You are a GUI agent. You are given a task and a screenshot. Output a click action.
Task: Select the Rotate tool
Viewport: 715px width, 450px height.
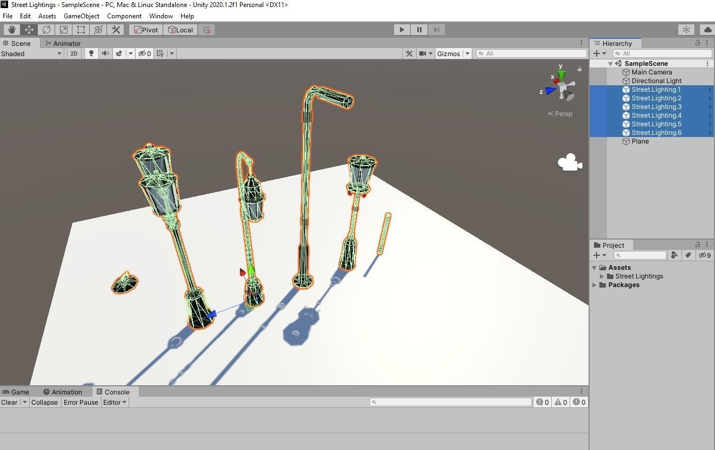tap(46, 30)
